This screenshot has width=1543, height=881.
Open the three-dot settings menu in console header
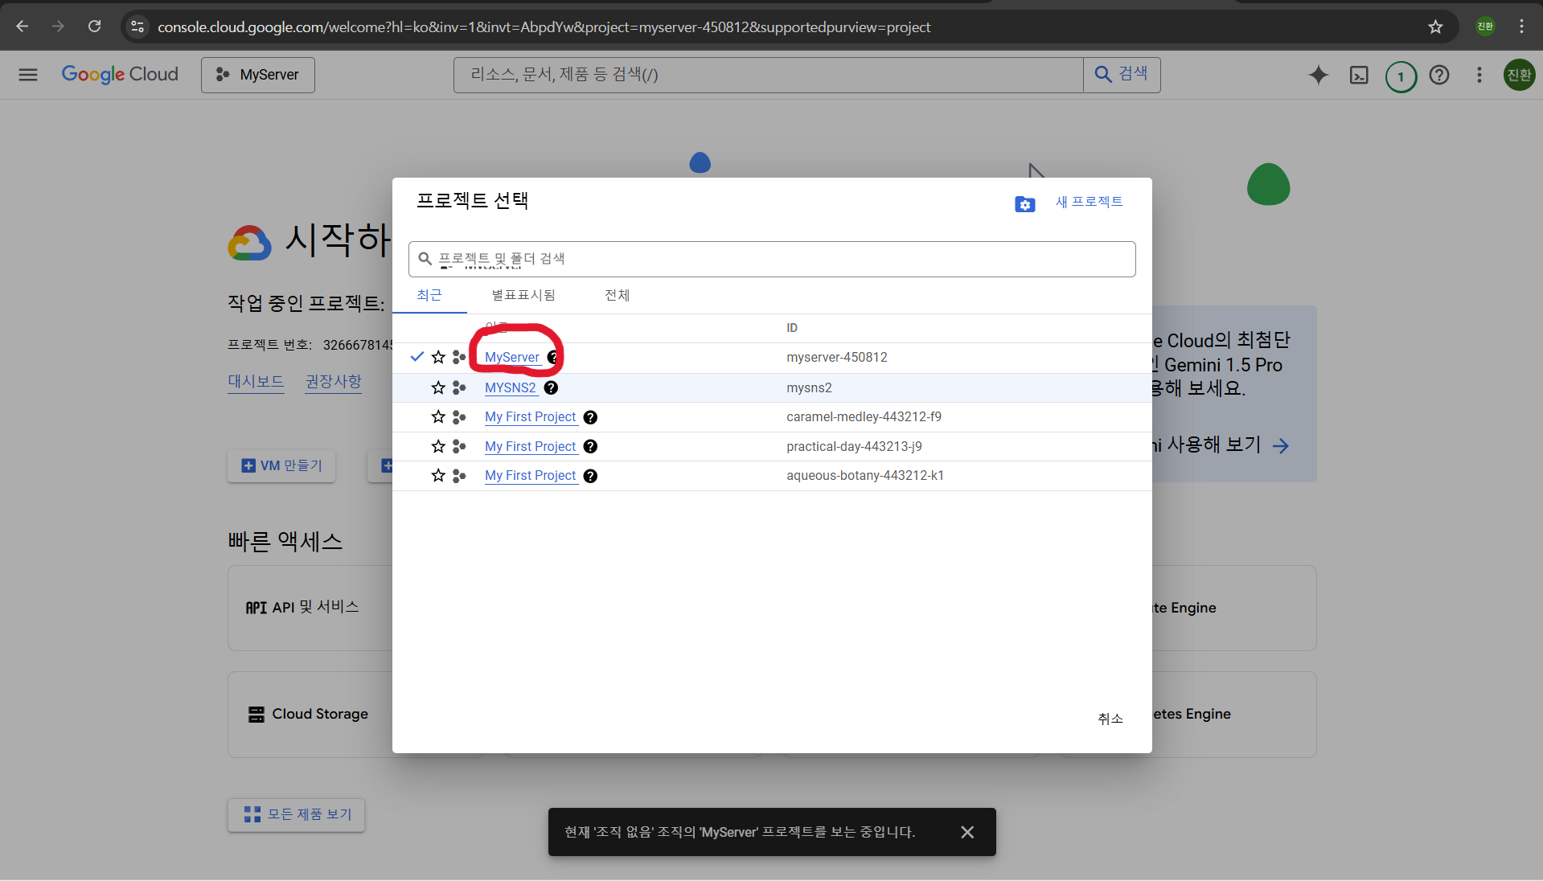[x=1479, y=75]
